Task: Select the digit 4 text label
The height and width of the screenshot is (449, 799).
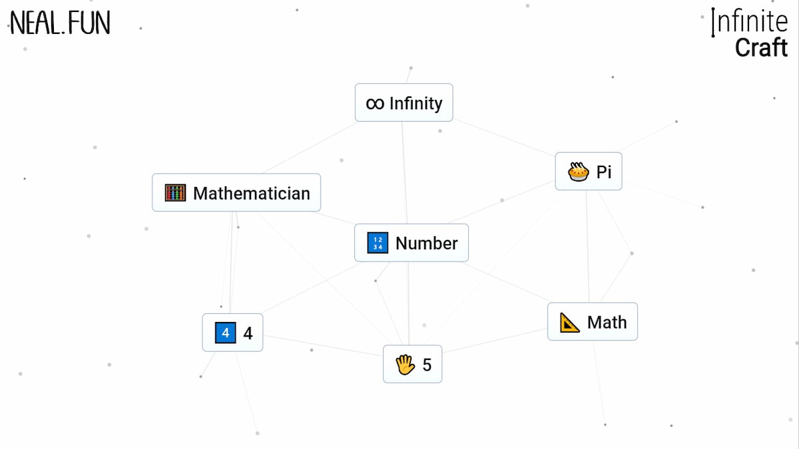Action: point(248,333)
